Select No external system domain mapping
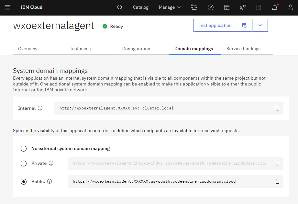 click(24, 149)
